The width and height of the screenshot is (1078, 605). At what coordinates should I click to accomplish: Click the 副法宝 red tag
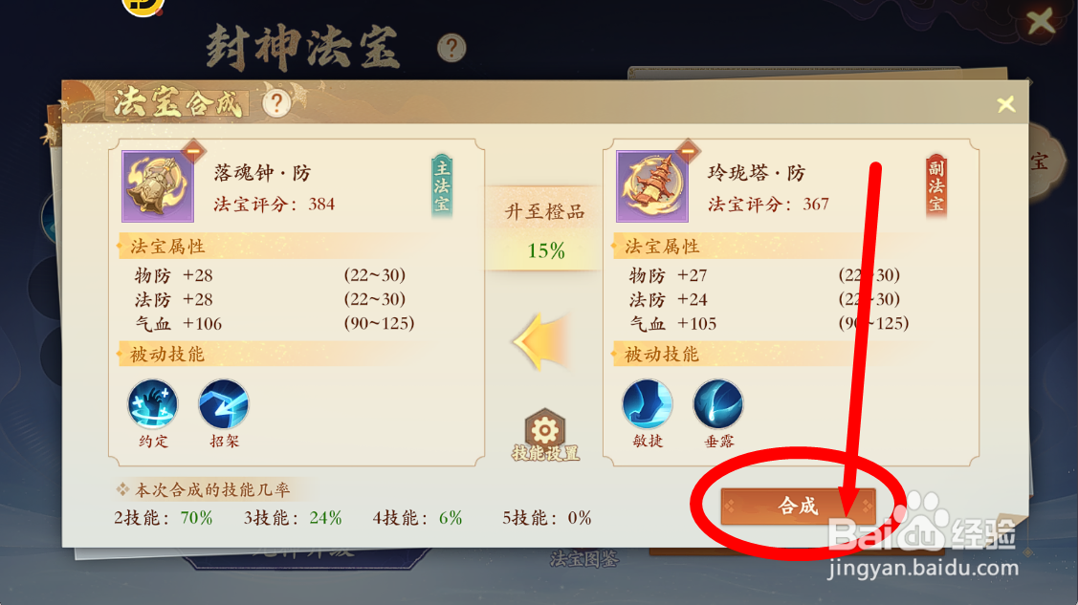[935, 186]
